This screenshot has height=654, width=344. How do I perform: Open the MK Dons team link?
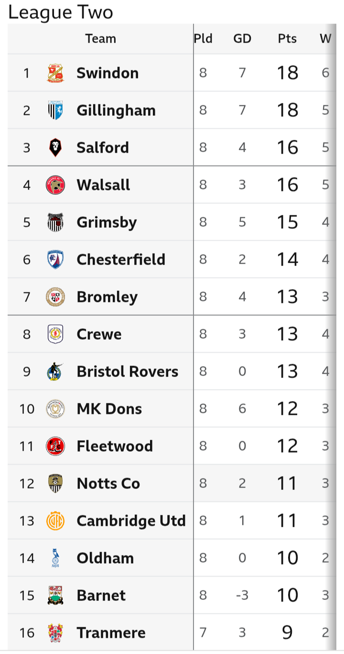(109, 409)
